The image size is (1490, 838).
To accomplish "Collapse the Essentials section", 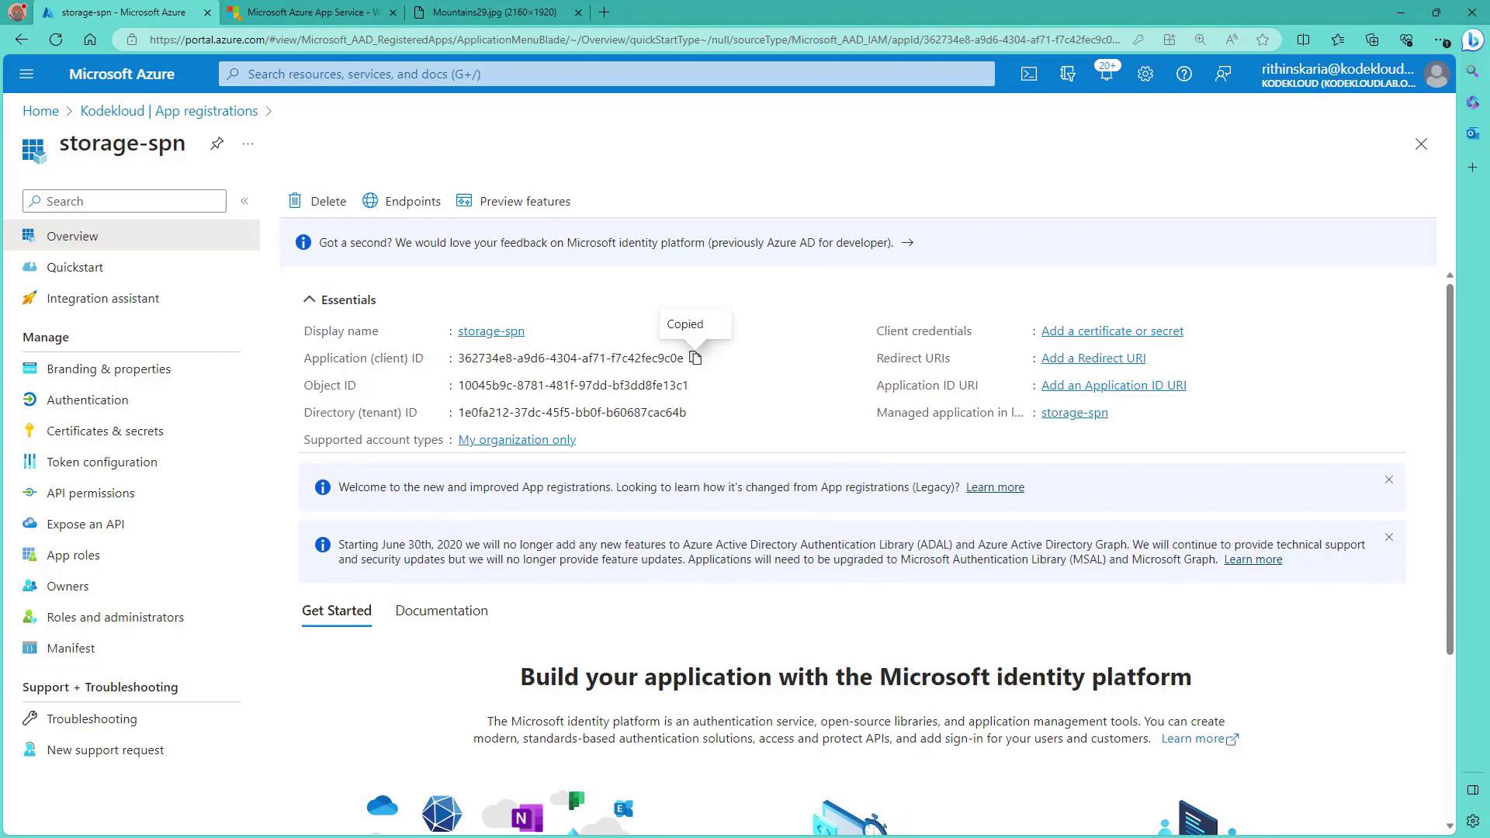I will (x=309, y=300).
